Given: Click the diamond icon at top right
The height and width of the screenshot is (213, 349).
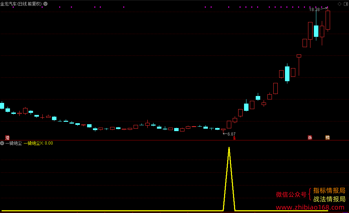Looking at the screenshot, I should 339,4.
